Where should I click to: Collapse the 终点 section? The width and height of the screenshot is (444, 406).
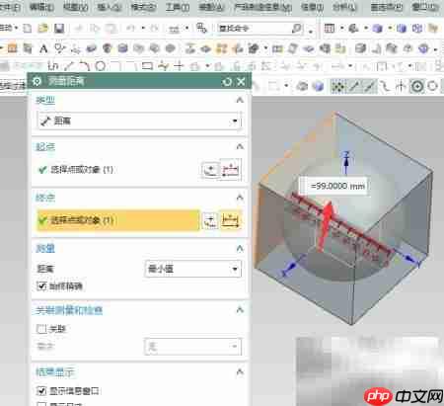pos(240,198)
